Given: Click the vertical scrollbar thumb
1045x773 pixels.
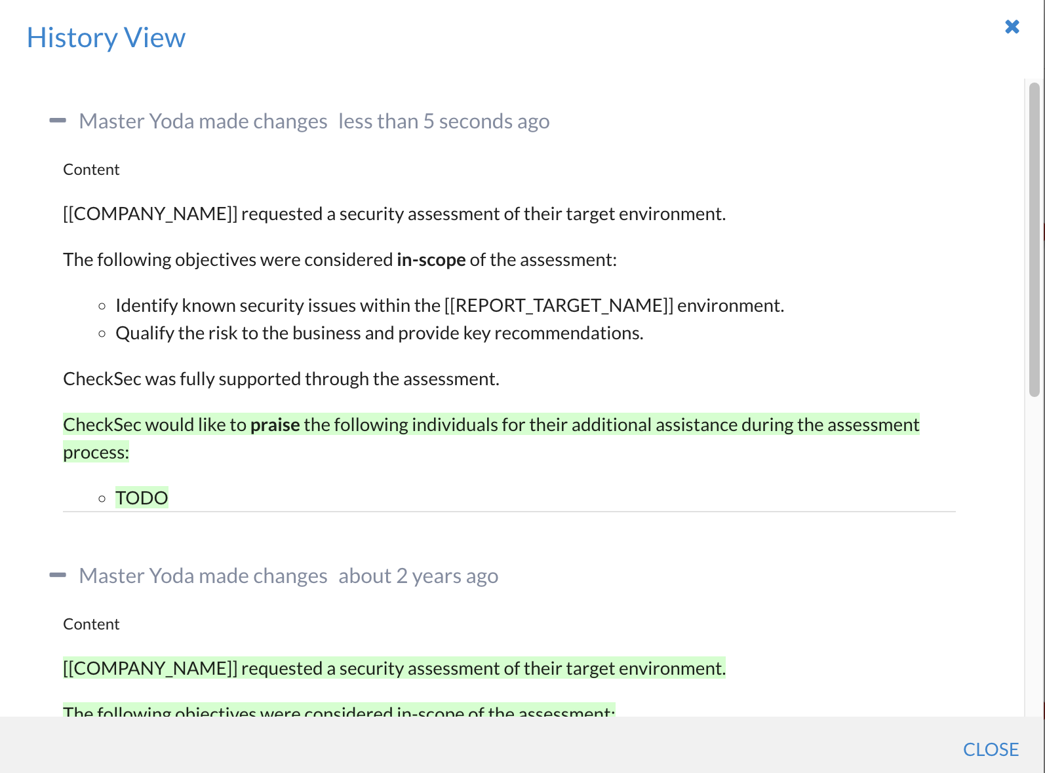Looking at the screenshot, I should click(x=1034, y=239).
